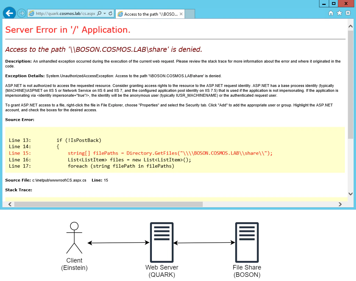Viewport: 356px width, 281px height.
Task: Click the horizontal scrollbar left arrow
Action: point(10,204)
